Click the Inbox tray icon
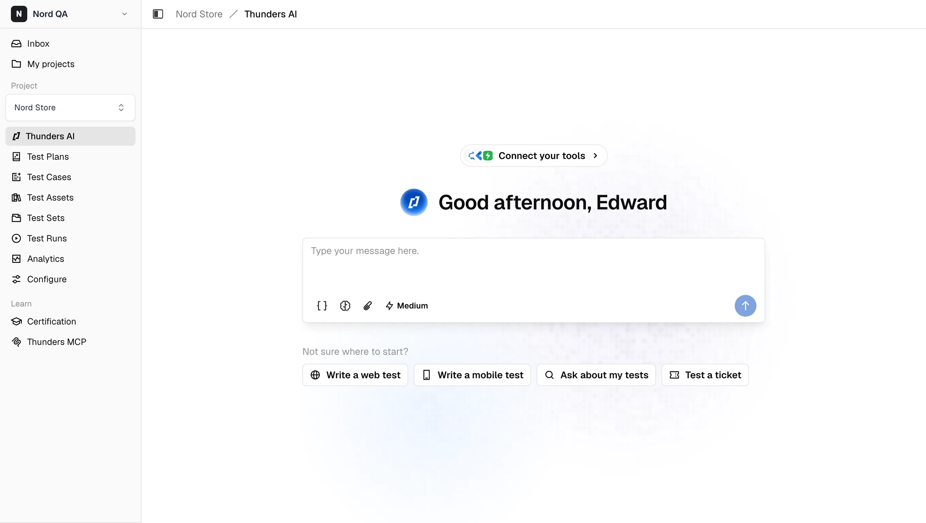Viewport: 926px width, 523px height. tap(16, 44)
